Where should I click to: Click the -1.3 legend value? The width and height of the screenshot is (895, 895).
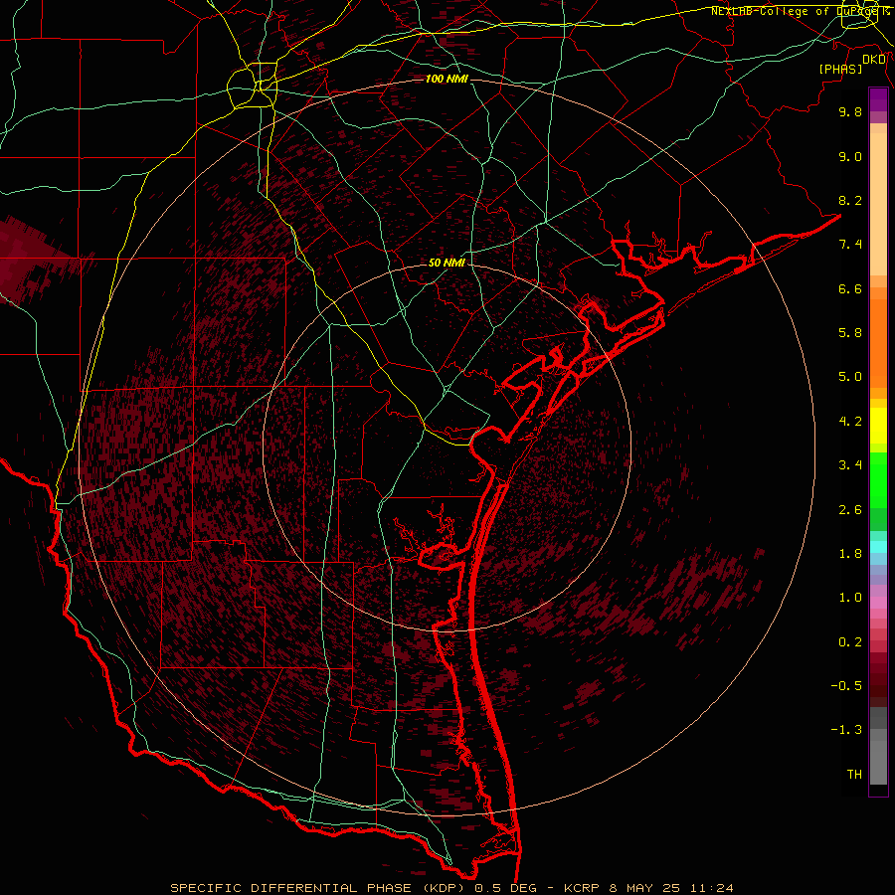pyautogui.click(x=846, y=730)
